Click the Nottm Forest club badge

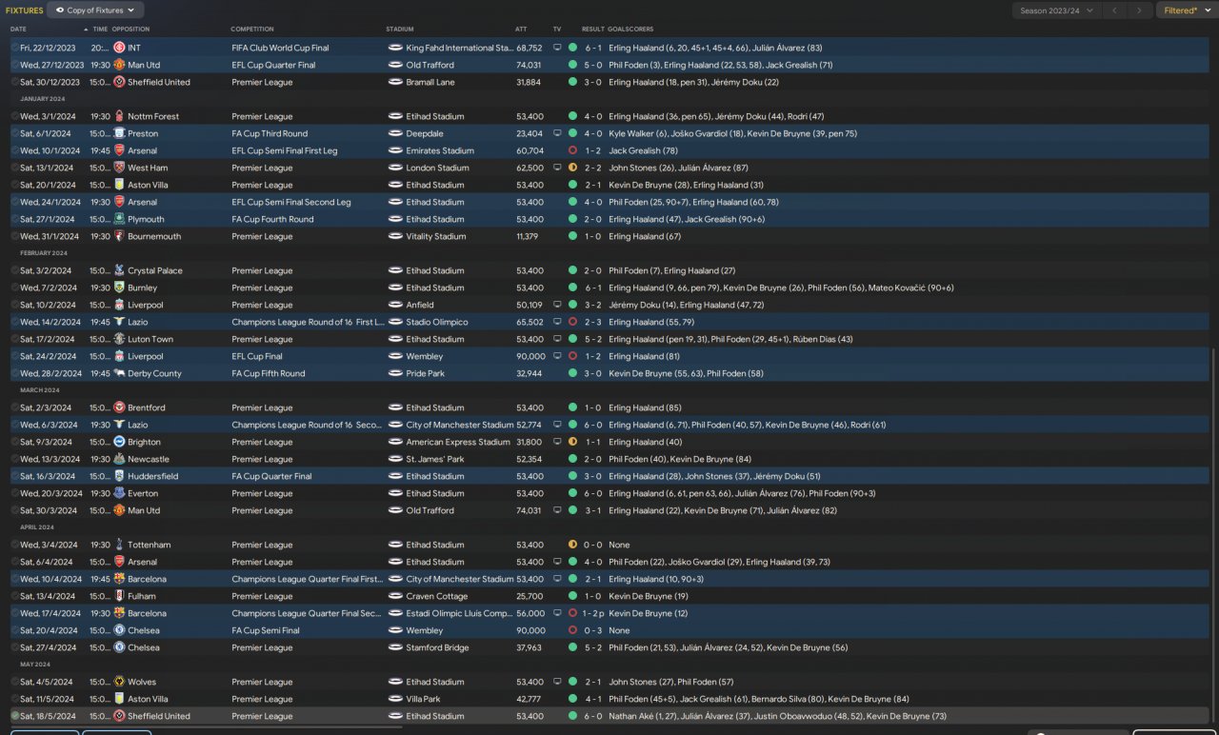(x=119, y=116)
